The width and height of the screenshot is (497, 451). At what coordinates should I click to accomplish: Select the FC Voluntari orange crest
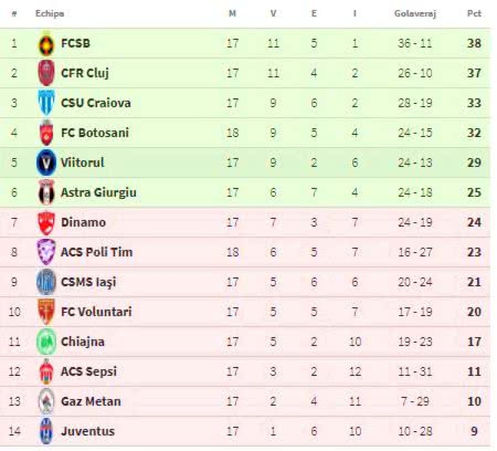pos(46,312)
